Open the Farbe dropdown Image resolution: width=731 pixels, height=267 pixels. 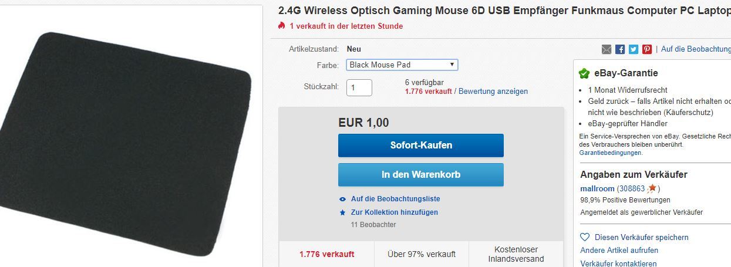pos(402,65)
